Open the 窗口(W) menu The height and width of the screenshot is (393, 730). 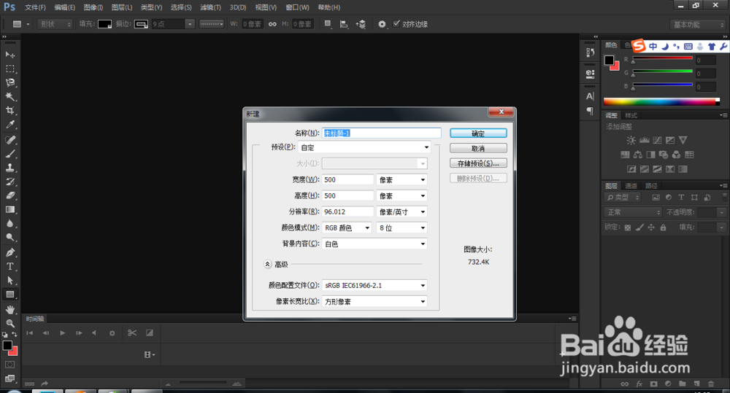(298, 7)
